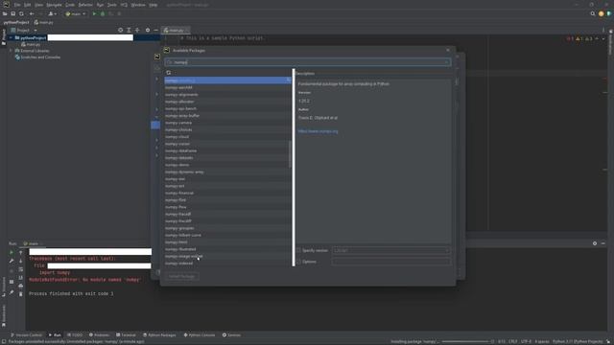Switch to main.py editor tab
614x345 pixels.
[176, 30]
